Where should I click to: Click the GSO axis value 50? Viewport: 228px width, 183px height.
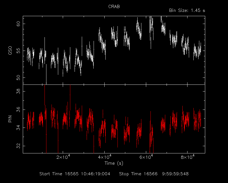(x=18, y=78)
